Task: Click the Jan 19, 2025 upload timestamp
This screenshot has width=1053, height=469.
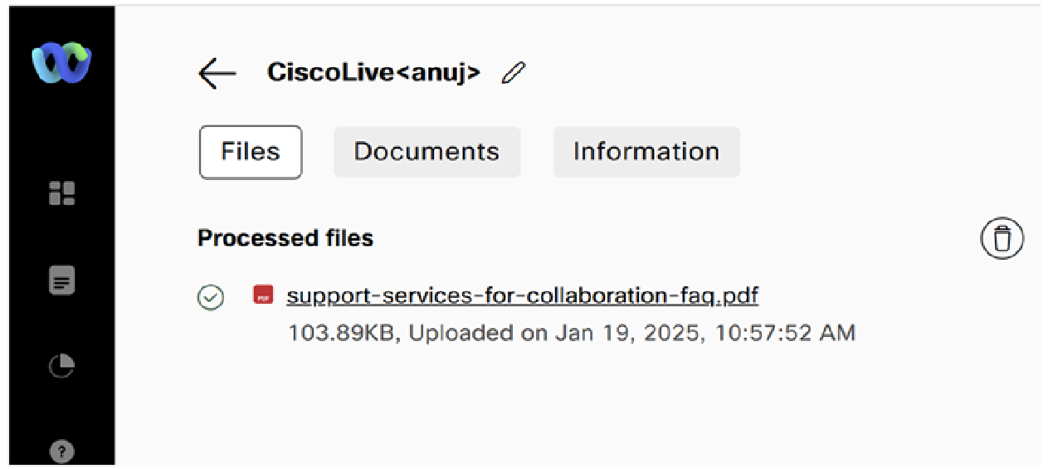Action: 705,334
